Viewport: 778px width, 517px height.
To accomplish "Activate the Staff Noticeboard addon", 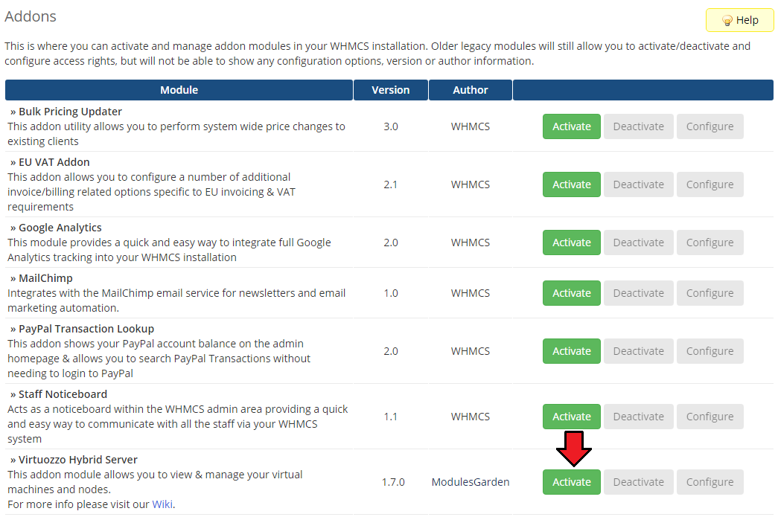I will (572, 417).
